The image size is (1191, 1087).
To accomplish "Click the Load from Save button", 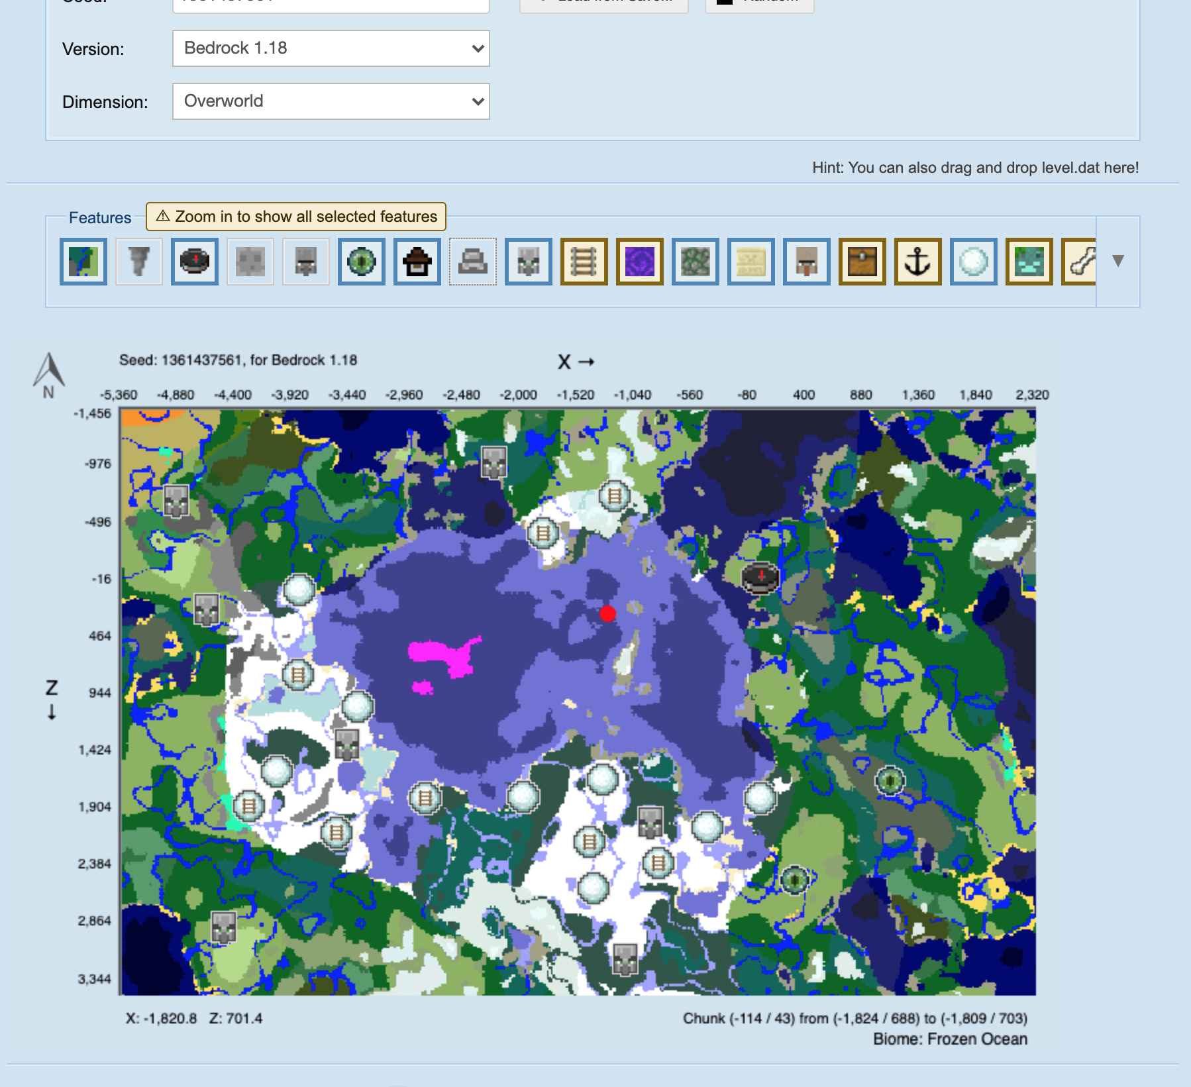I will [x=604, y=4].
